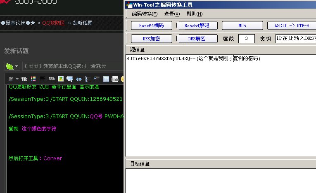The height and width of the screenshot is (193, 316).
Task: Click the quote speech-bubble icon
Action: pos(70,79)
